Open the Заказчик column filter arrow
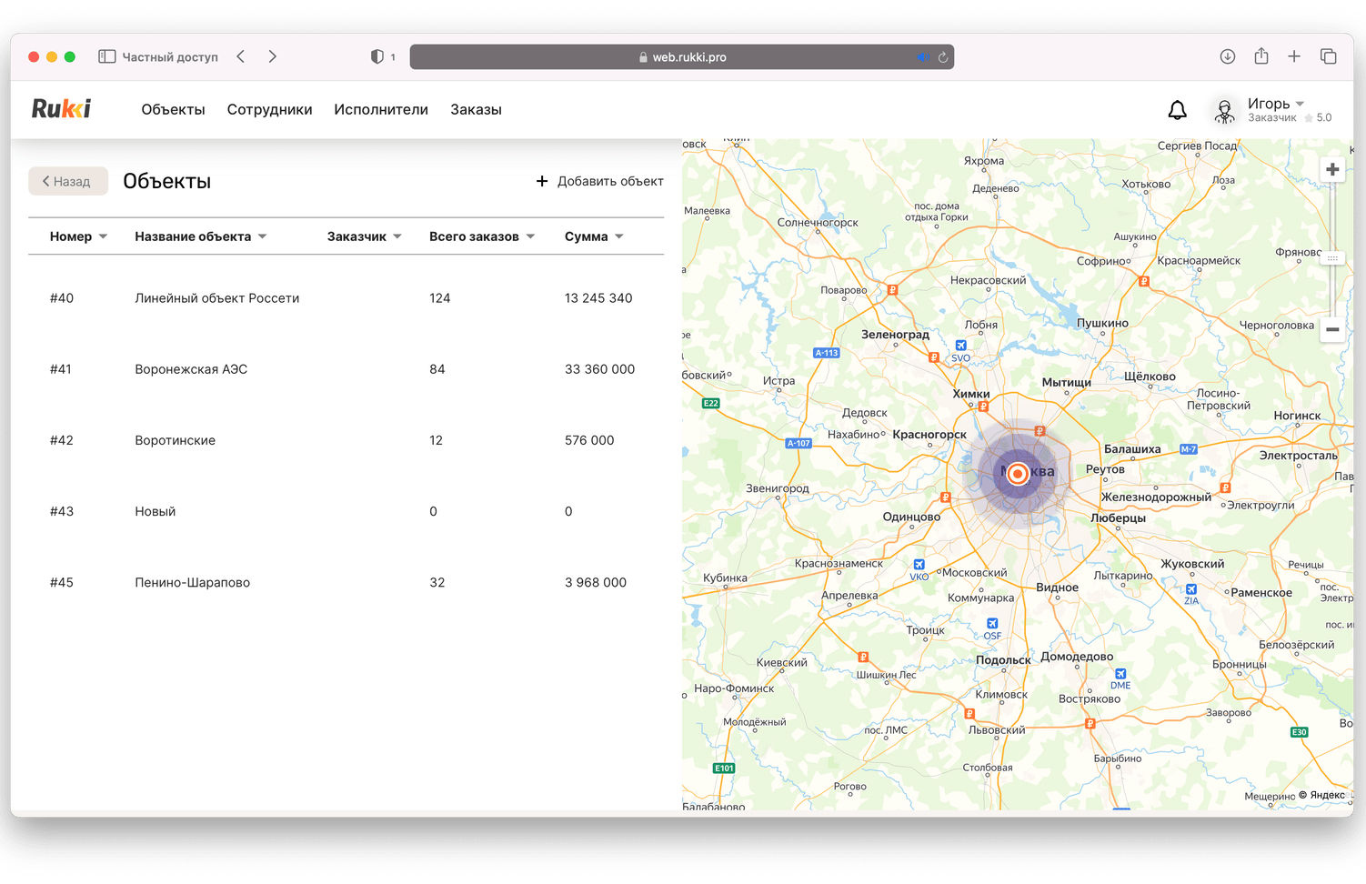The image size is (1366, 884). 397,236
